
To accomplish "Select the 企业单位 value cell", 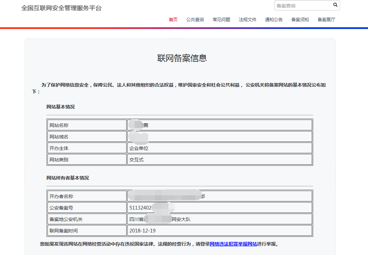I will 139,148.
